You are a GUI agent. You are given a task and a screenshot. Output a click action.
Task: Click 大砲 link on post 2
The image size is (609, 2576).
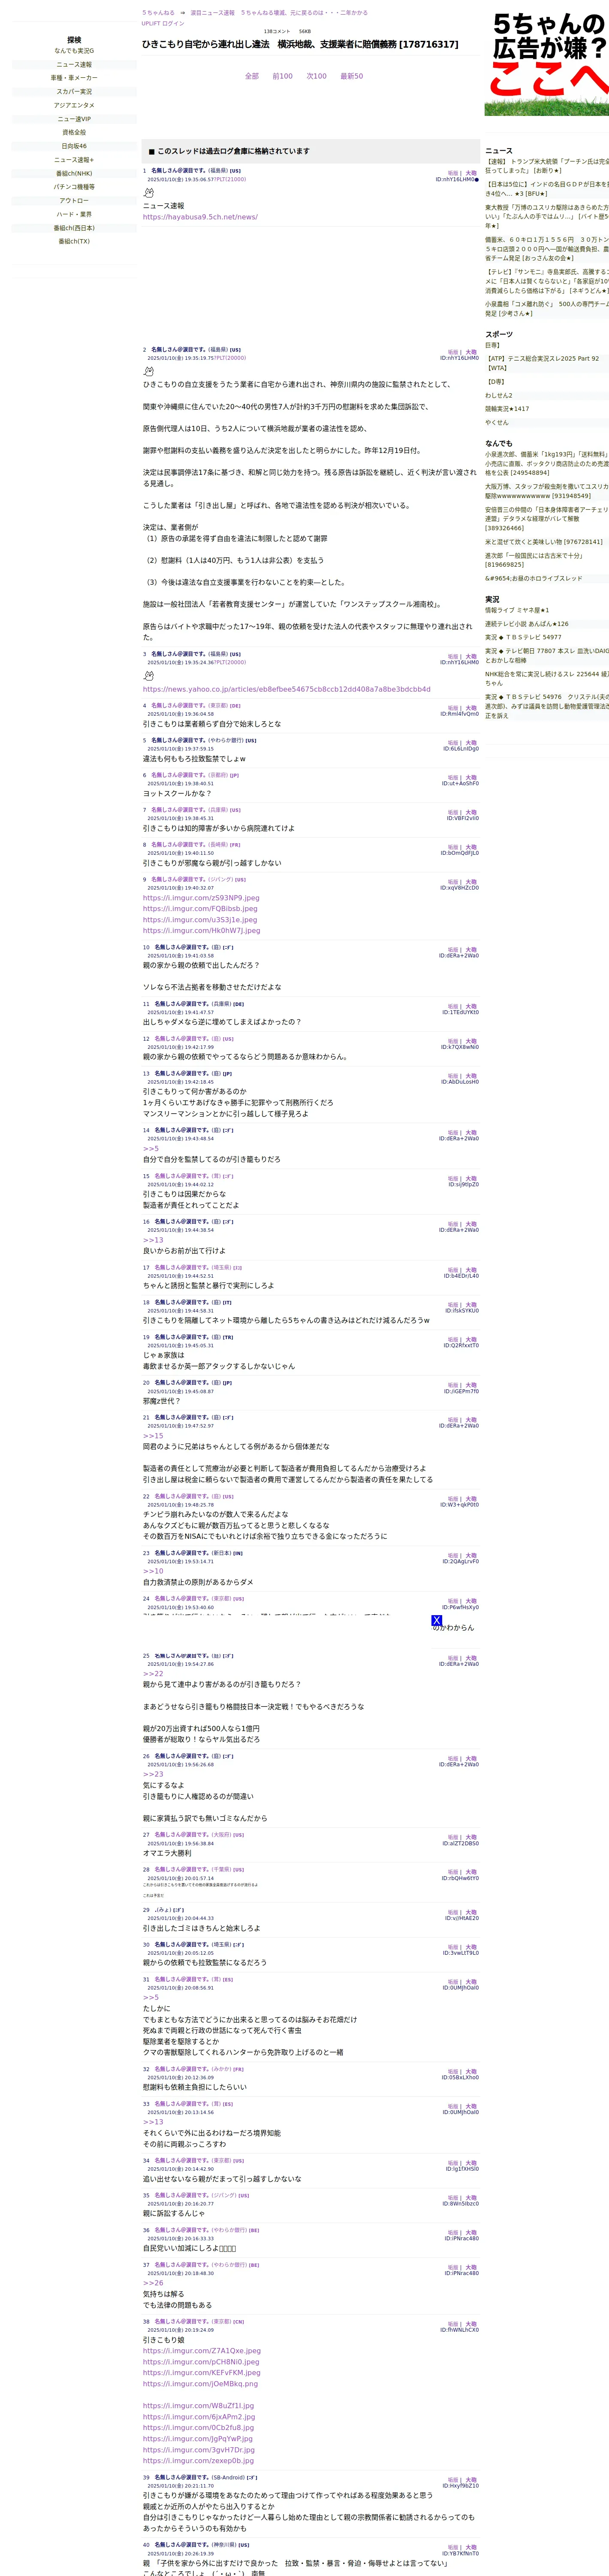click(x=471, y=352)
